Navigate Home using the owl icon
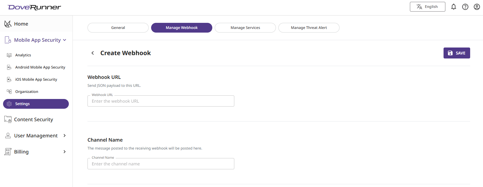Viewport: 483px width, 187px height. pos(7,23)
